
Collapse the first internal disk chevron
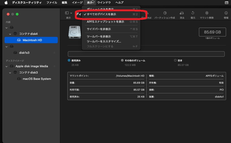click(x=6, y=28)
